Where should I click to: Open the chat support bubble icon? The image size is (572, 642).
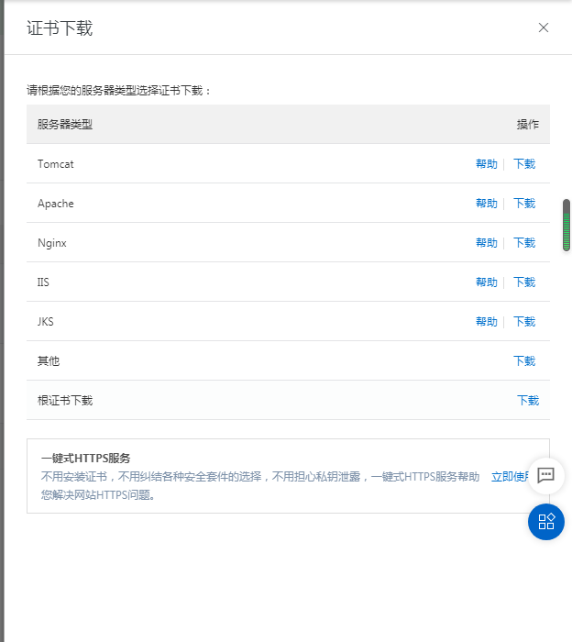(x=545, y=475)
